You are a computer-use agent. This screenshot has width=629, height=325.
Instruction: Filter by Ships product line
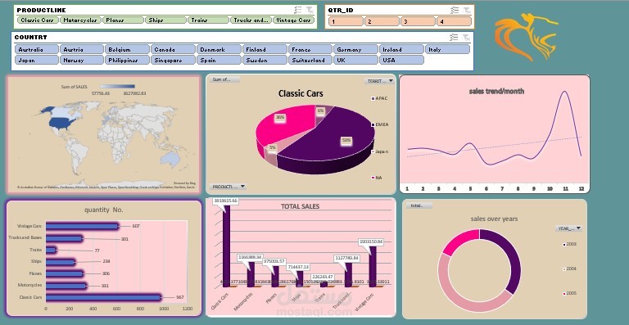(x=165, y=20)
